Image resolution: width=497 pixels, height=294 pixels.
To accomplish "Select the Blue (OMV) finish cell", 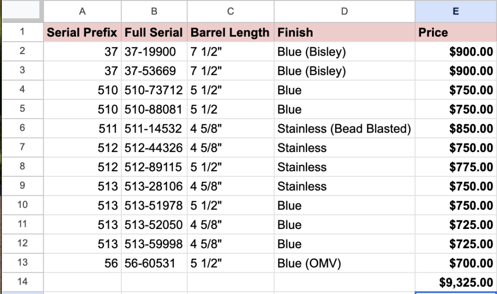I will [x=344, y=263].
